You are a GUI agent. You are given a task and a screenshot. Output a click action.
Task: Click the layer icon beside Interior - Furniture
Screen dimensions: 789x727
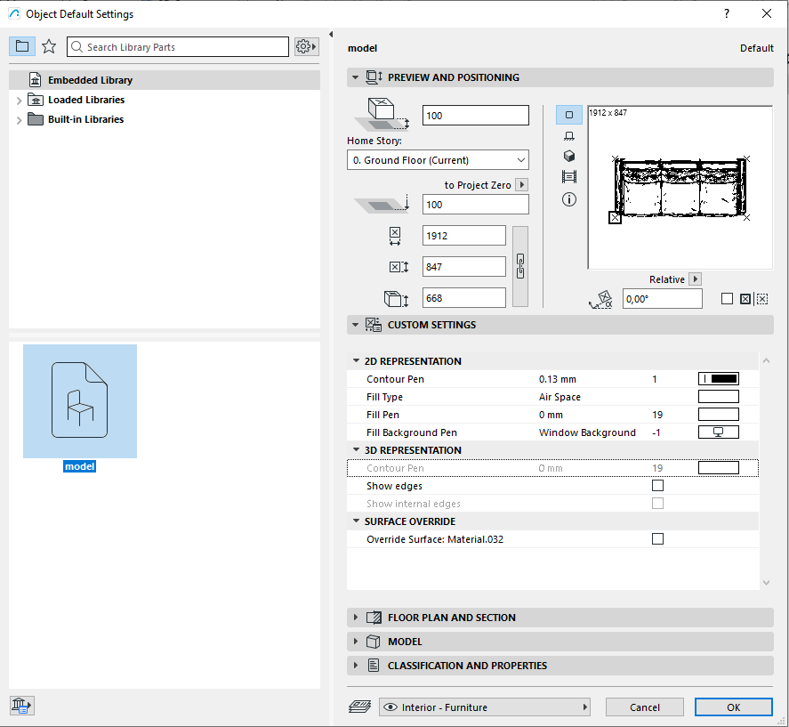[x=359, y=707]
